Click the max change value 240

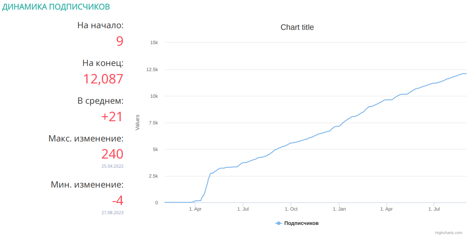tap(112, 154)
